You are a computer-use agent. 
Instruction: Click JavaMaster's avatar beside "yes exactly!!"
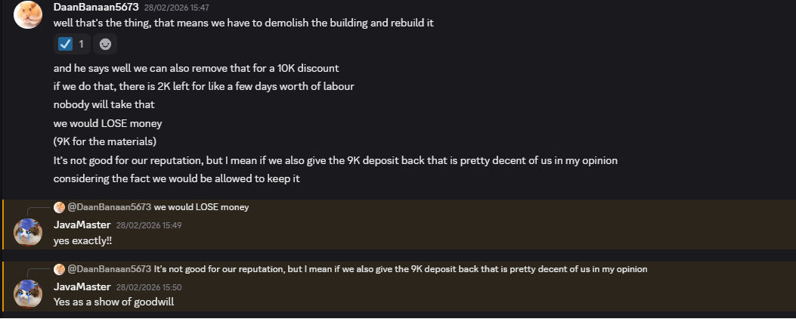pyautogui.click(x=28, y=232)
